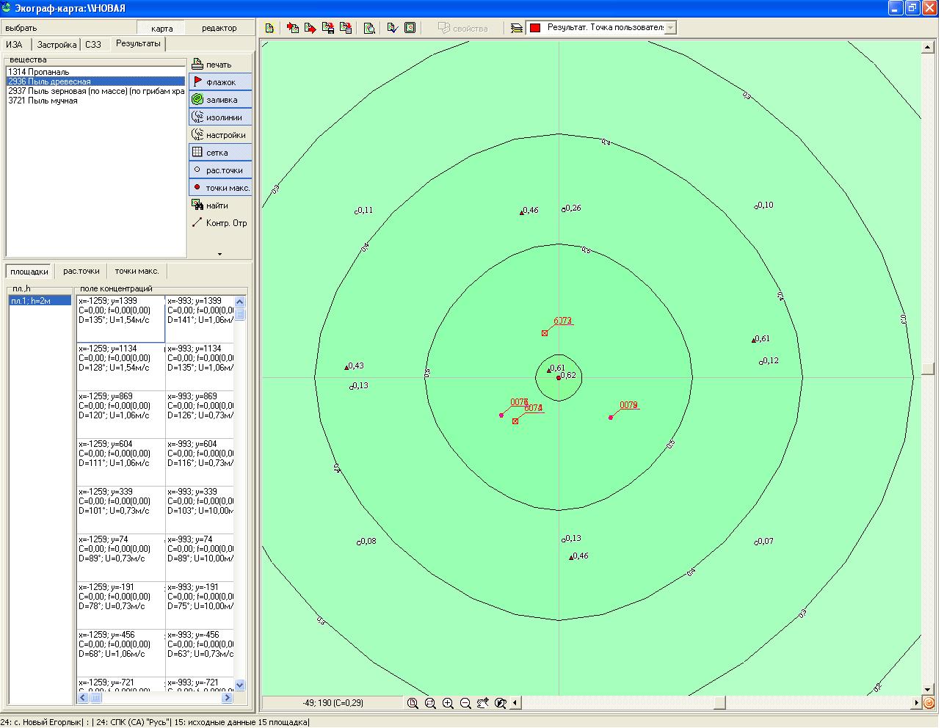The height and width of the screenshot is (728, 944).
Task: Click the zoom out magnifier icon
Action: 465,703
